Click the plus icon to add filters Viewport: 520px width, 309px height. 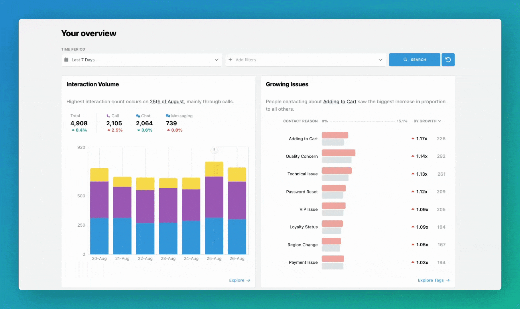click(x=231, y=60)
